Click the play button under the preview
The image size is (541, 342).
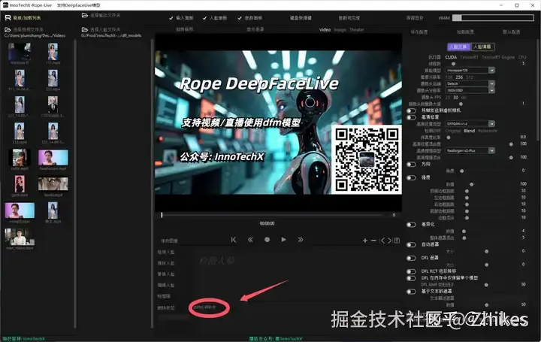283,240
